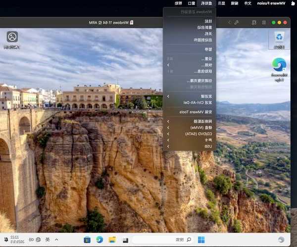Image resolution: width=297 pixels, height=247 pixels.
Task: Click the 英 input language indicator
Action: coord(48,240)
